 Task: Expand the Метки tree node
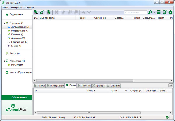[6, 46]
